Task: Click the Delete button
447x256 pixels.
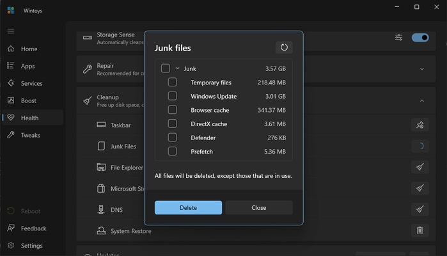Action: 188,207
